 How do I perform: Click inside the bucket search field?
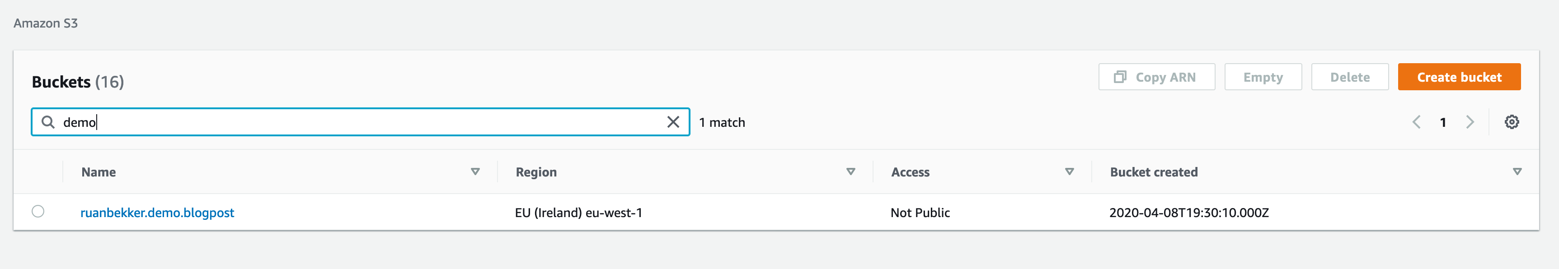pyautogui.click(x=361, y=122)
